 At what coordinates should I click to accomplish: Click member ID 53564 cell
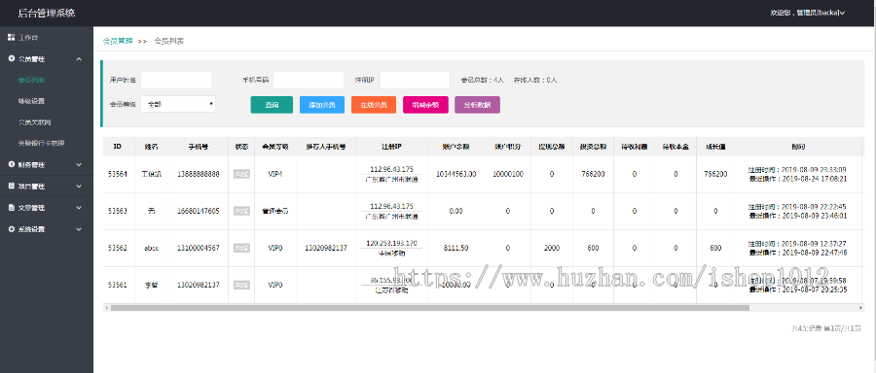(x=118, y=174)
